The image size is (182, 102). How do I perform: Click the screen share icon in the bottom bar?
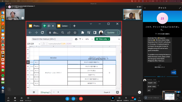tap(119, 98)
